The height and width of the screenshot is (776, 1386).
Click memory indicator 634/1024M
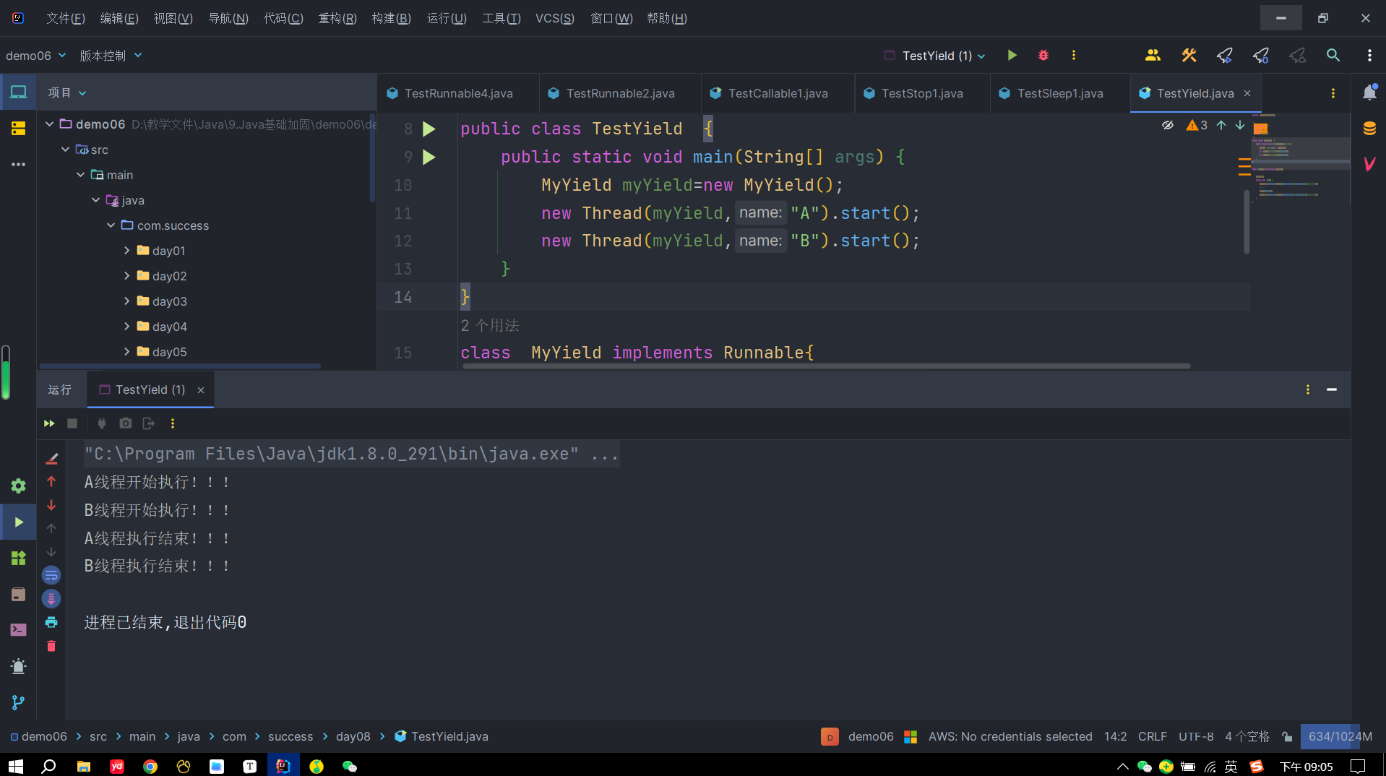1340,736
